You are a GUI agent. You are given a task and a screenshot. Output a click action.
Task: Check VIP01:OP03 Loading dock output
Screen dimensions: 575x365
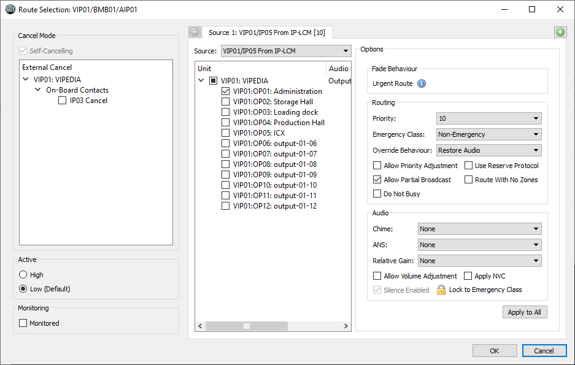(226, 112)
